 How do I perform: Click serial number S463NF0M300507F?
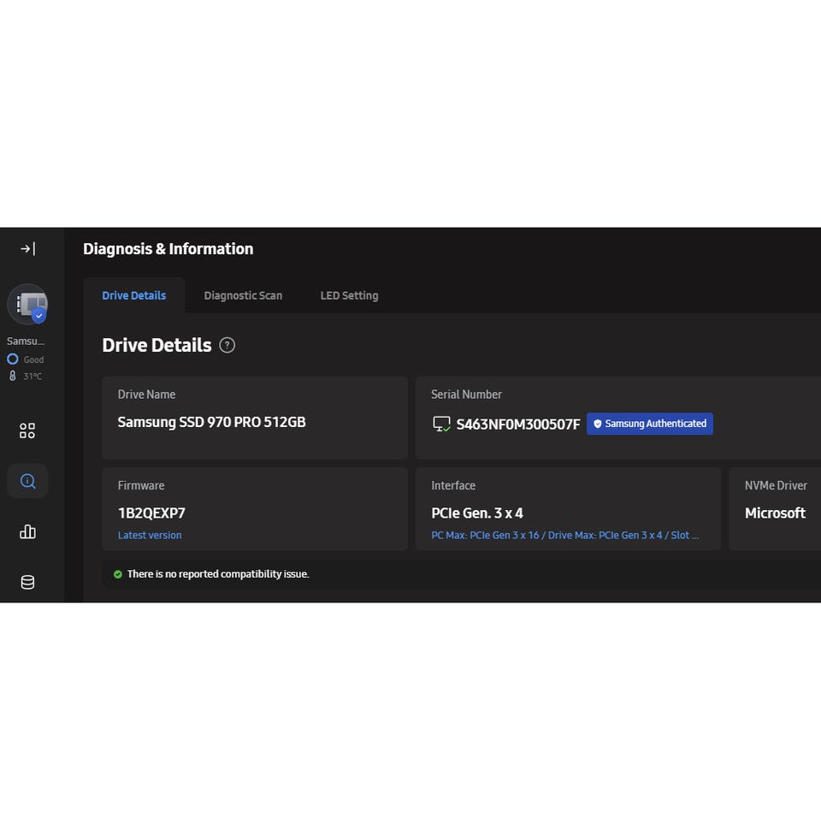coord(518,424)
